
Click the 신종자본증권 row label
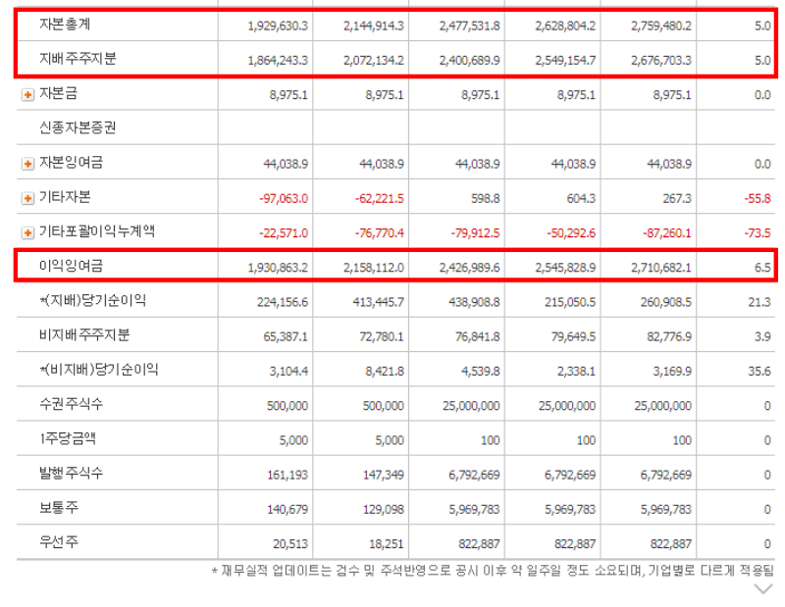[77, 128]
